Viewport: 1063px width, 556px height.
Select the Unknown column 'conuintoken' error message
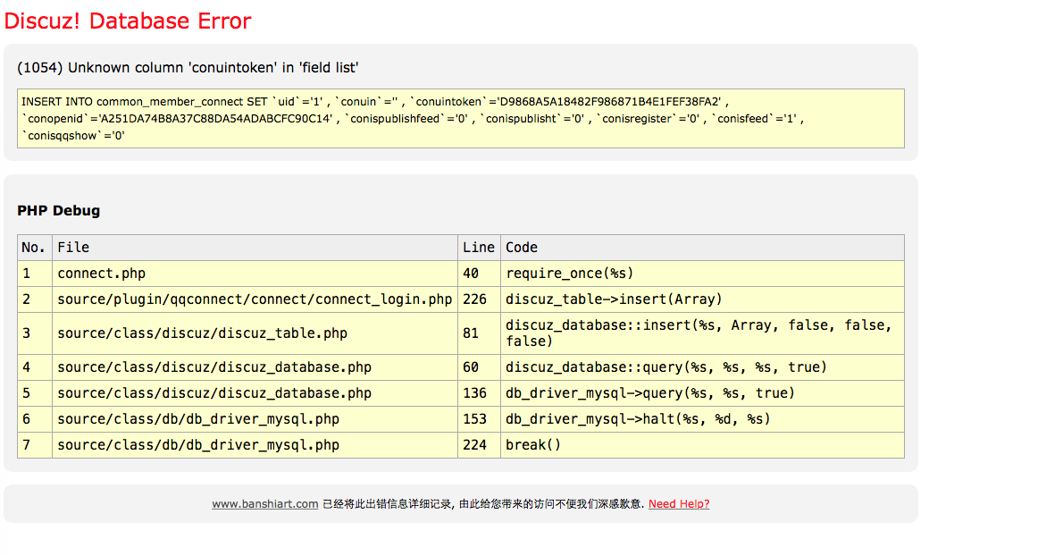188,68
